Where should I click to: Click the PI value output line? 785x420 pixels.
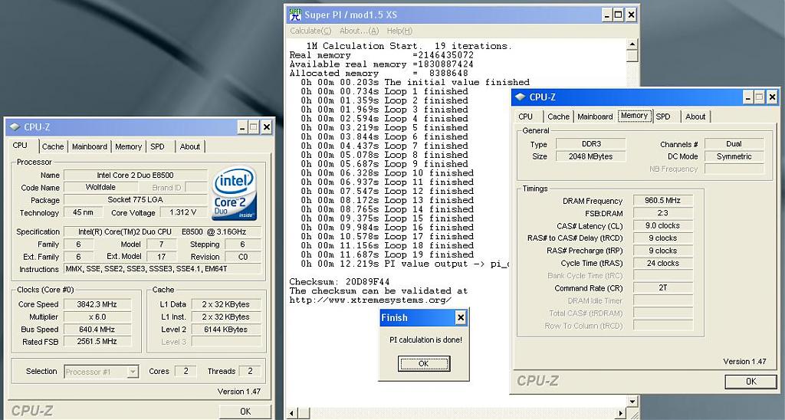click(405, 264)
